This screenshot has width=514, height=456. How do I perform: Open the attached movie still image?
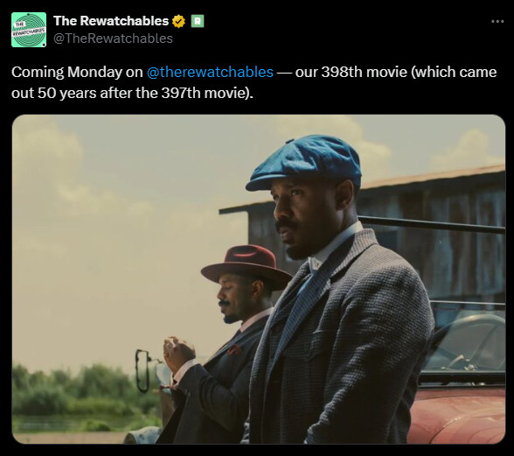point(259,279)
